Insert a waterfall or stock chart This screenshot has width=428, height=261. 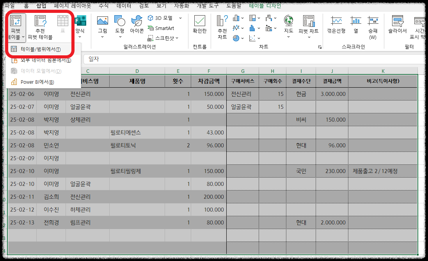coord(269,18)
